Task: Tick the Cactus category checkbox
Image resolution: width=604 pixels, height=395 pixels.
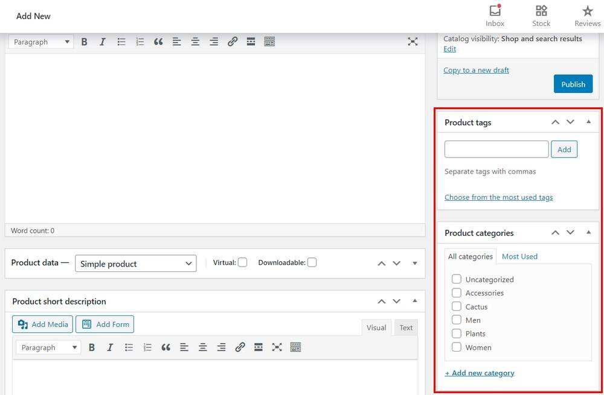Action: tap(457, 306)
